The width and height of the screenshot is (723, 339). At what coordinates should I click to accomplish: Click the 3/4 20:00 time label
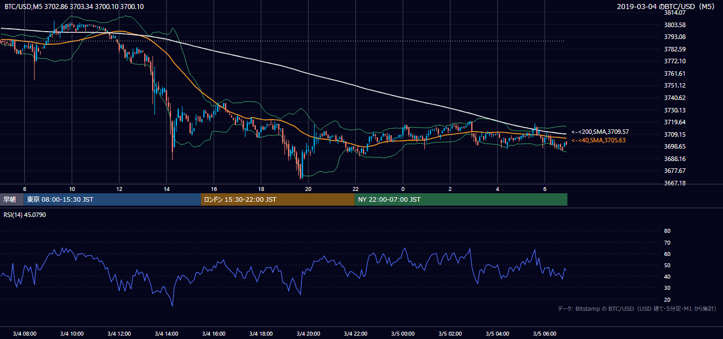click(308, 334)
